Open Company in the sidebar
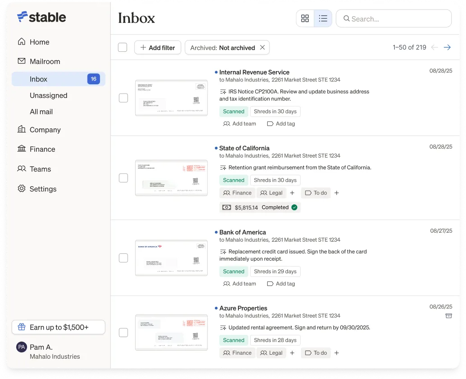466x379 pixels. [x=39, y=130]
